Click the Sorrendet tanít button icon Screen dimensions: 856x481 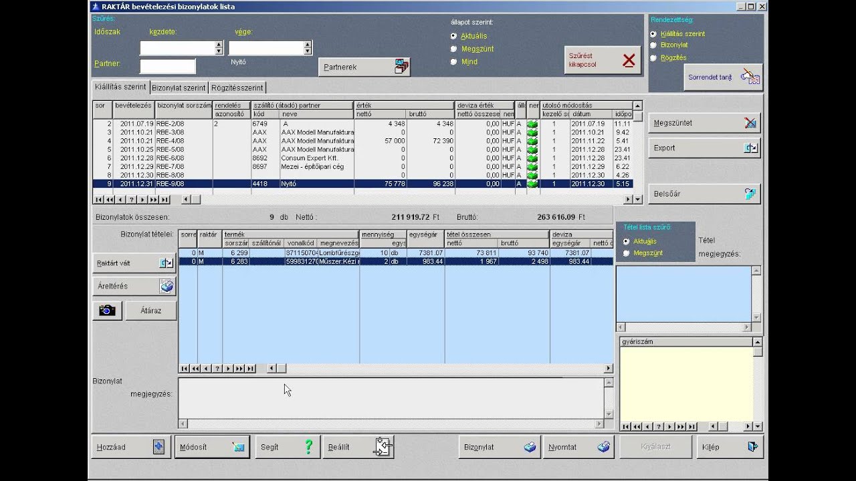750,77
